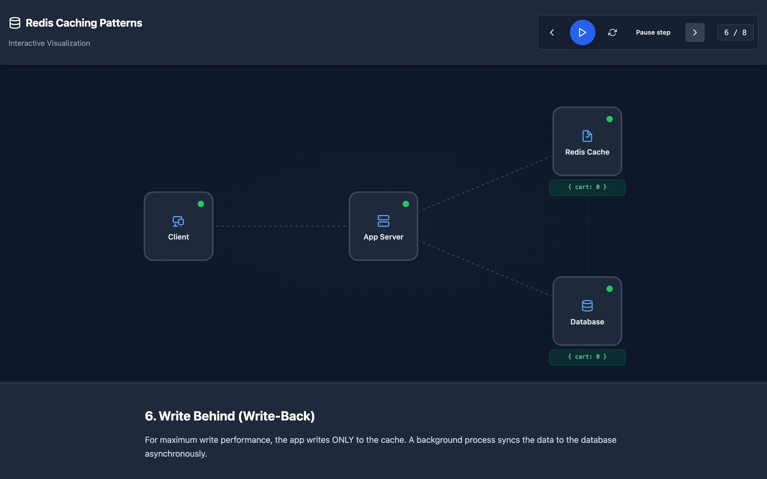Click the green status dot on Client
767x479 pixels.
point(201,204)
